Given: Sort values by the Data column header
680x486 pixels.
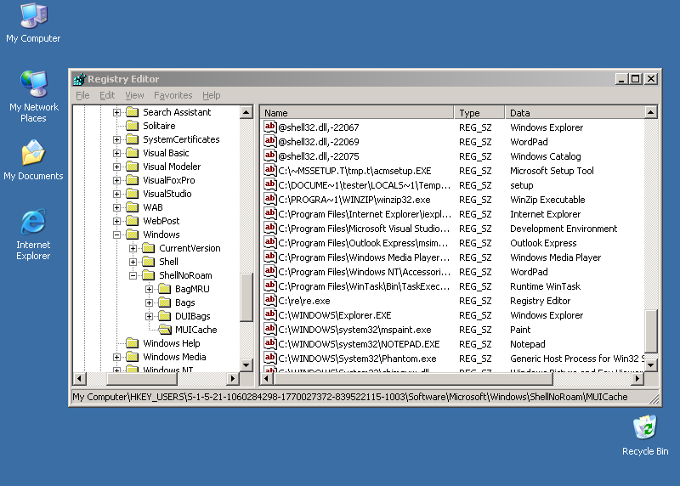Looking at the screenshot, I should point(575,113).
